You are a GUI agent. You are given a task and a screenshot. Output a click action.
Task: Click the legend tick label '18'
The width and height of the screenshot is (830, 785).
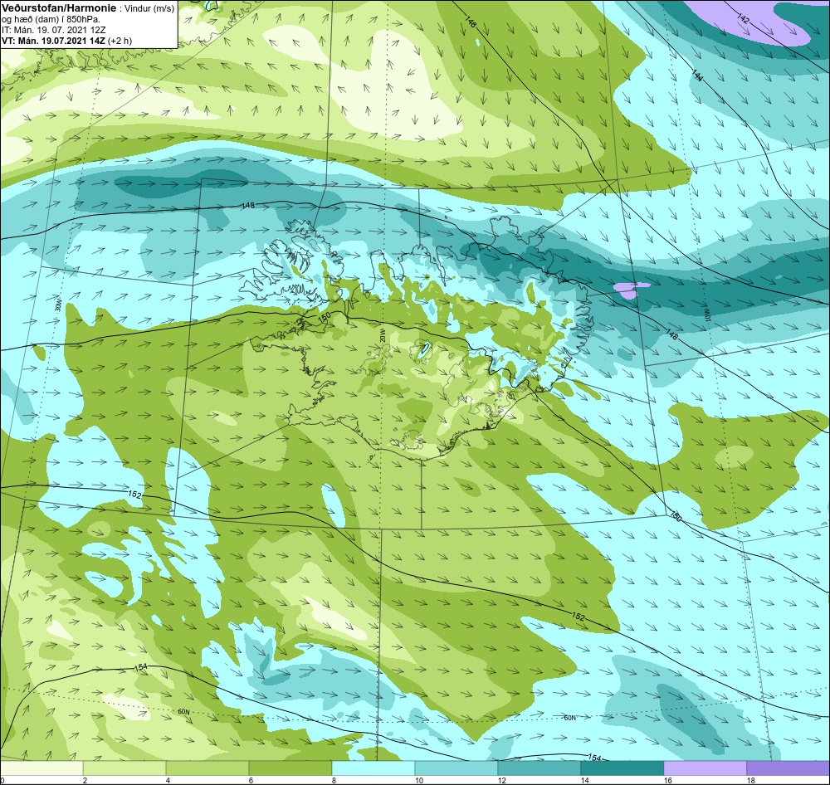(x=750, y=780)
